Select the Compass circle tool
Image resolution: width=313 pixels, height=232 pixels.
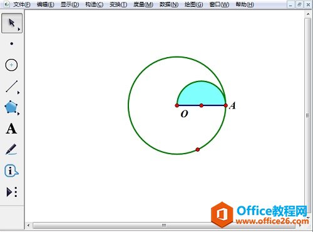point(11,65)
